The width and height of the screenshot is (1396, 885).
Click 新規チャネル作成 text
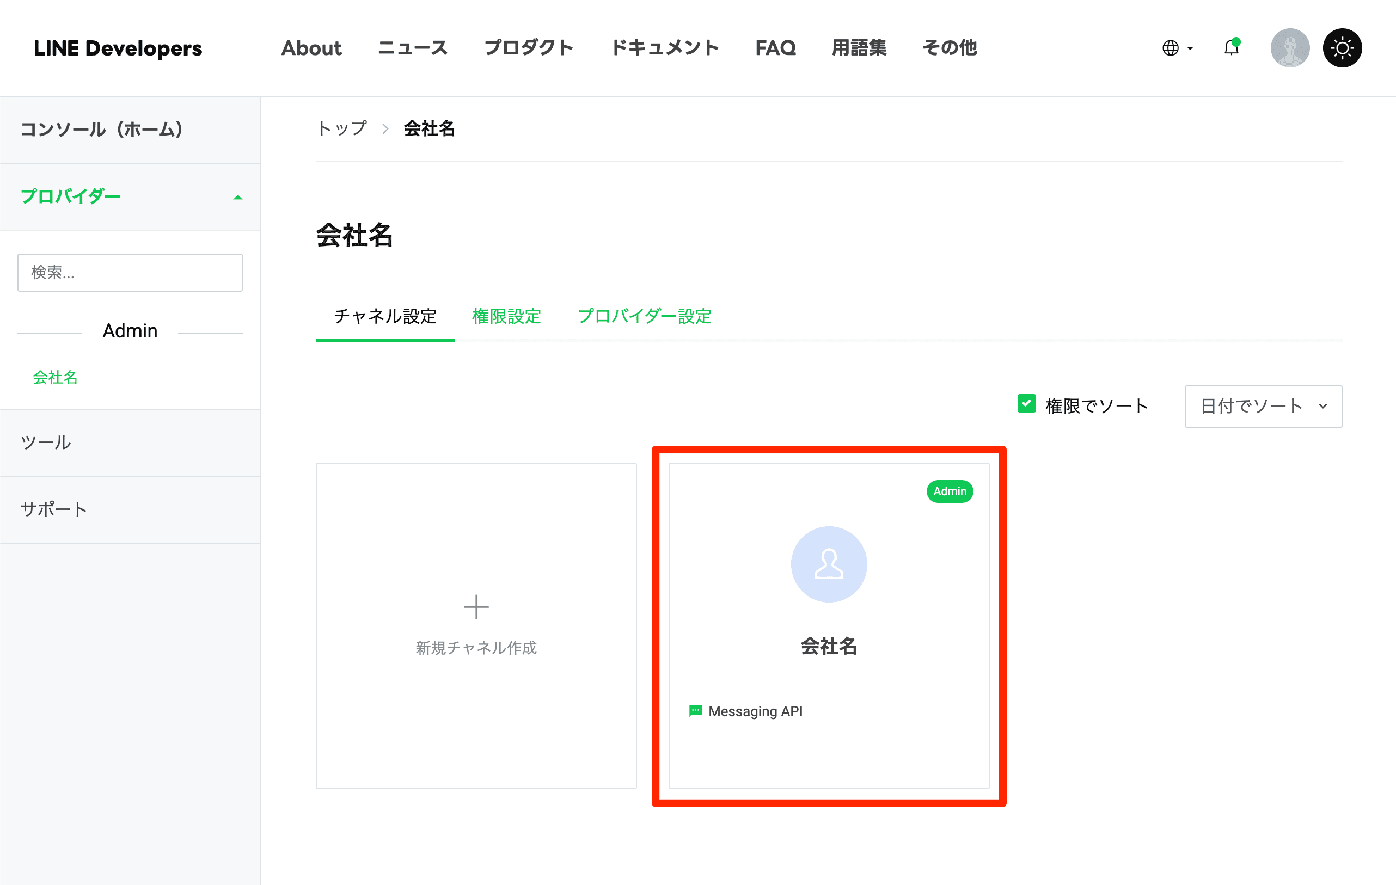pyautogui.click(x=476, y=647)
